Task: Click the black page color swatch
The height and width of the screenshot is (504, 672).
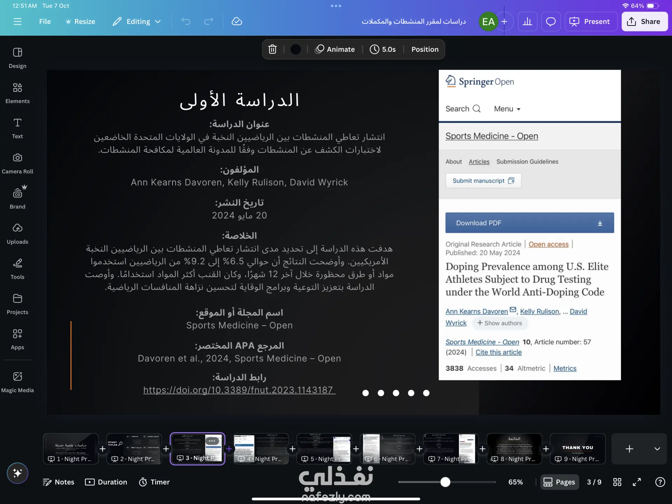Action: pyautogui.click(x=295, y=49)
